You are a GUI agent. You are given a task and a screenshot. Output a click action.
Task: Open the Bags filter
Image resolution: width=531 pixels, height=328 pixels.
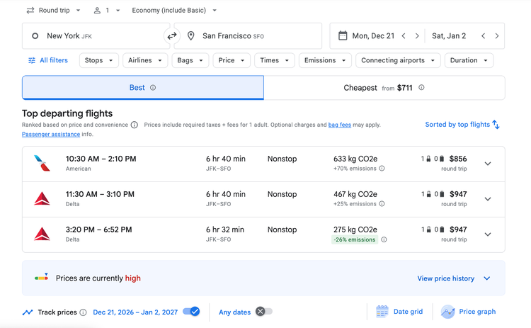[190, 60]
